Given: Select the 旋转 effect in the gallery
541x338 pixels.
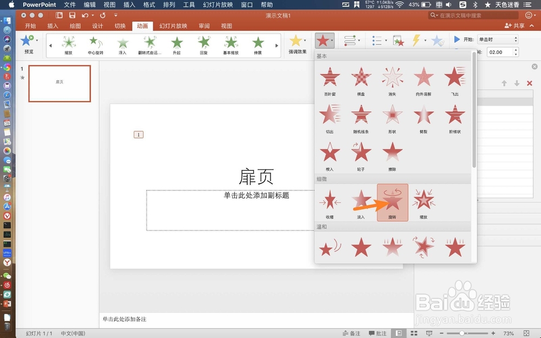Looking at the screenshot, I should click(x=392, y=202).
